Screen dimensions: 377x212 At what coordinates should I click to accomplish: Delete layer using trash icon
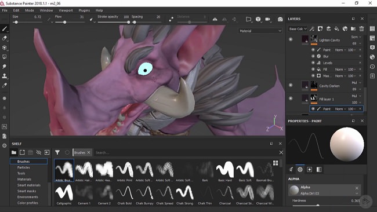(x=361, y=28)
